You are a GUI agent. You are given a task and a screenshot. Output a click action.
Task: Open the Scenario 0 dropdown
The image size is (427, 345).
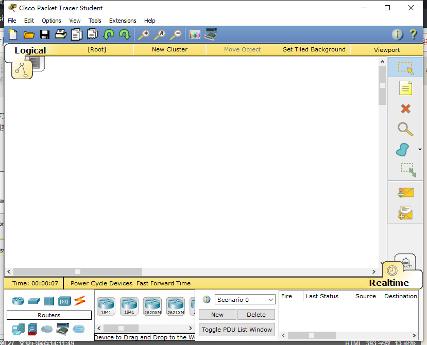[x=245, y=300]
